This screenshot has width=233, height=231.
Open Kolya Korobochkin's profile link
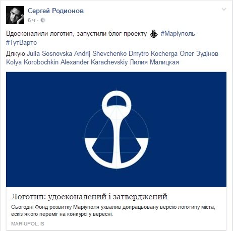[x=32, y=62]
